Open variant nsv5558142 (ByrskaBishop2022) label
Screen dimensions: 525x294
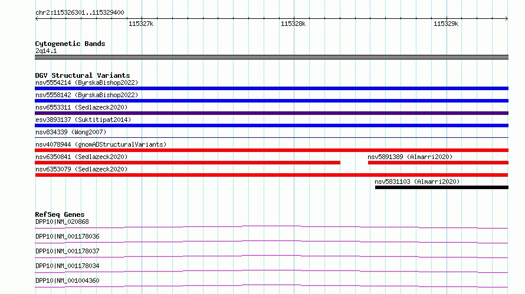click(87, 95)
